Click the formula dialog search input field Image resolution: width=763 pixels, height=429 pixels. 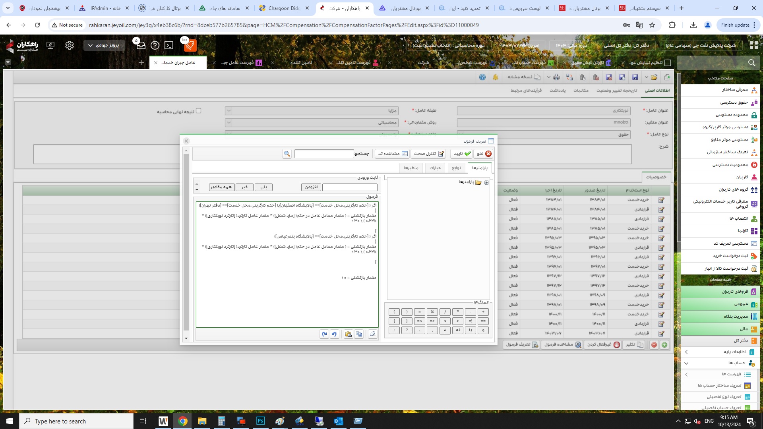tap(324, 154)
